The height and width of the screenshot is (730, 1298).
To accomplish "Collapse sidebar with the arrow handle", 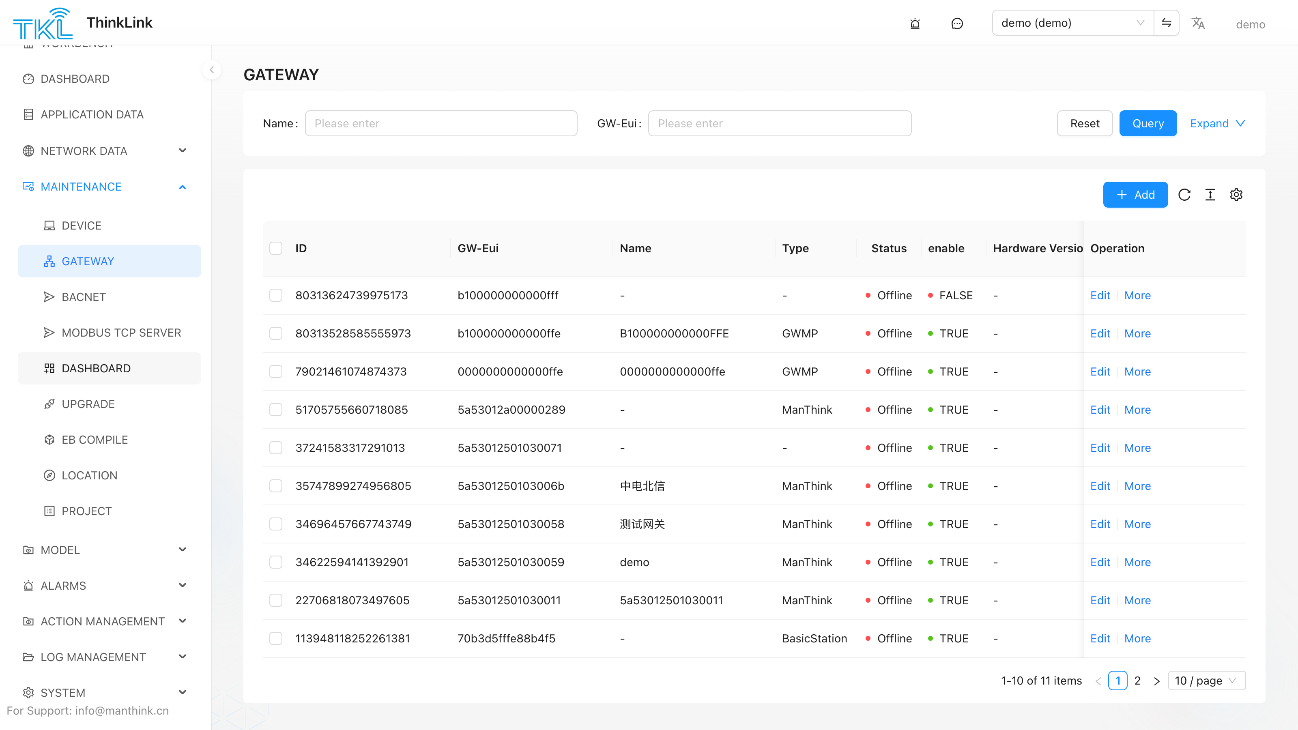I will point(212,69).
